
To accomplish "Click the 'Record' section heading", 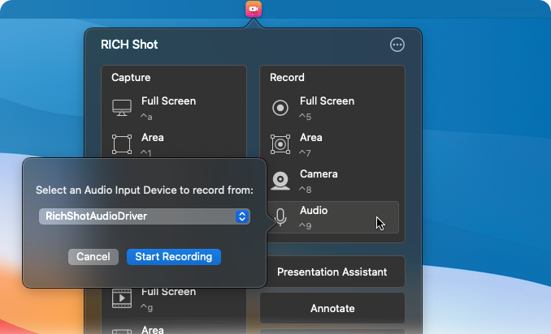I will [x=287, y=78].
